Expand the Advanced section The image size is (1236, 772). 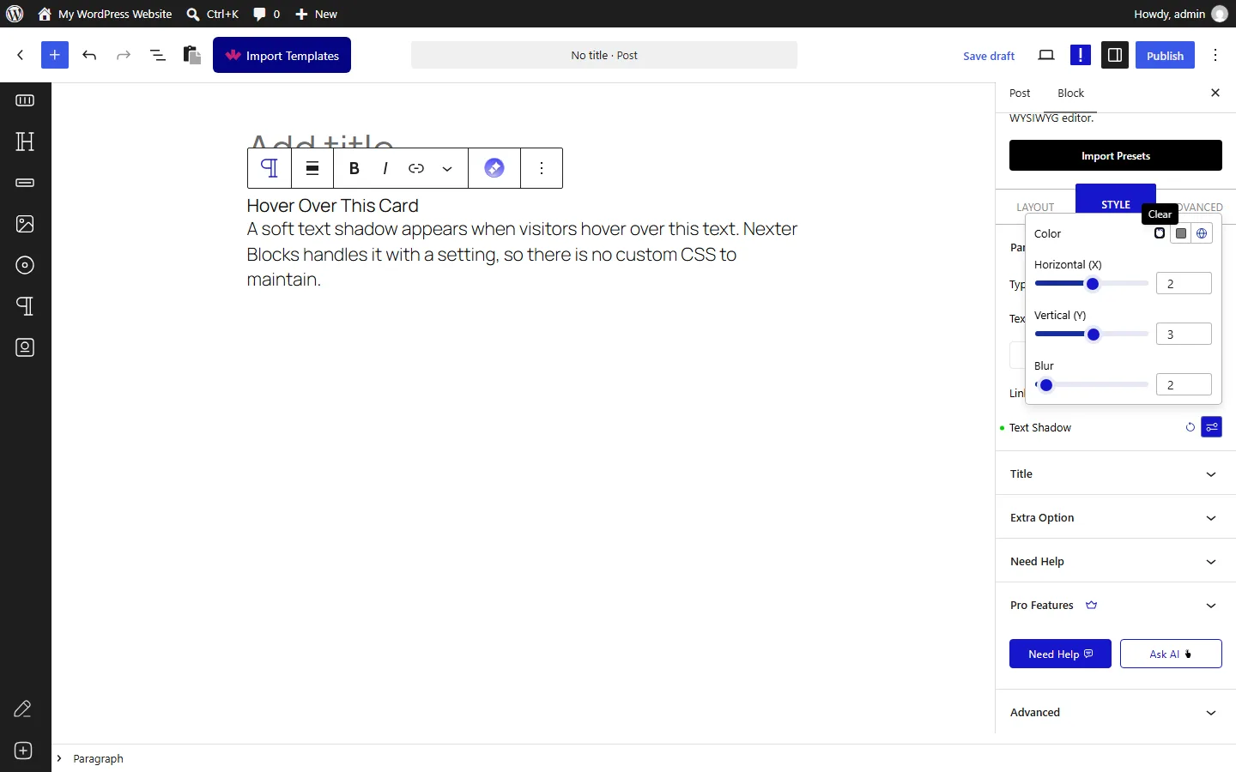pyautogui.click(x=1116, y=712)
